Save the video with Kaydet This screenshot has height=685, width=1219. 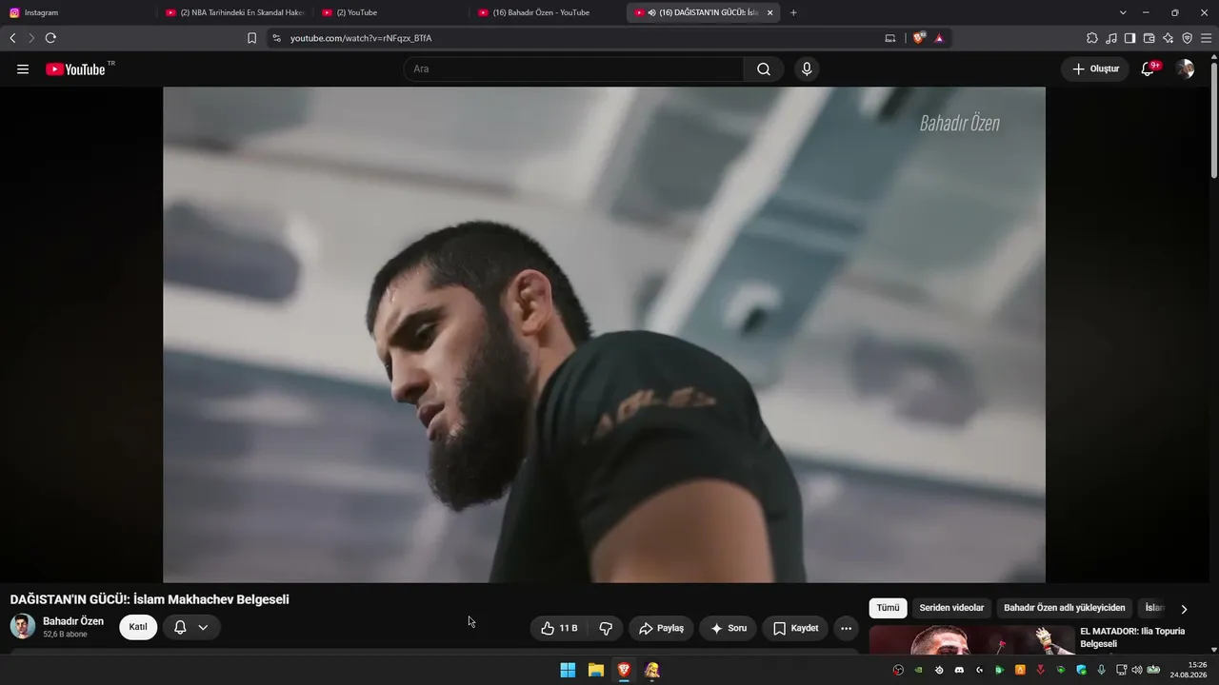[795, 628]
